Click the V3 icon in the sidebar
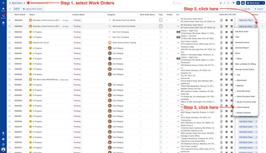The image size is (266, 153). (3, 134)
